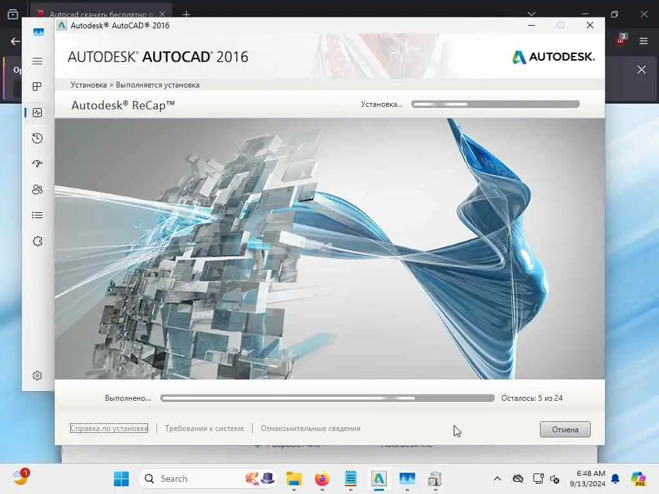Open muted volume tray icon
Image resolution: width=659 pixels, height=494 pixels.
click(x=555, y=479)
